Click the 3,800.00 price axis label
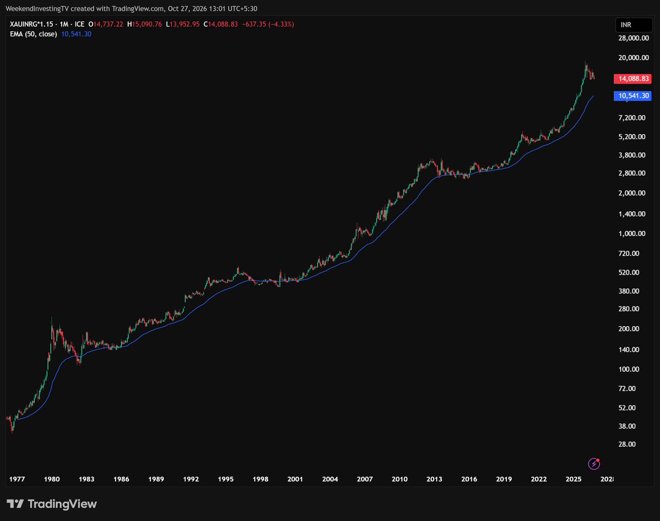The image size is (660, 521). [632, 155]
